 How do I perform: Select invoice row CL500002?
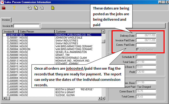pos(52,41)
